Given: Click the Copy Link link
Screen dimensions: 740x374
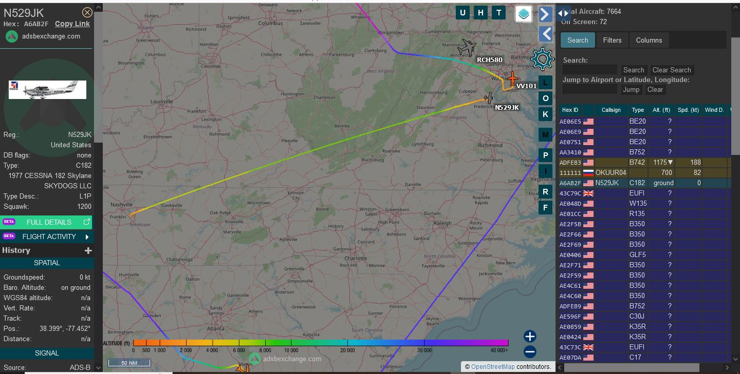Looking at the screenshot, I should pos(72,24).
